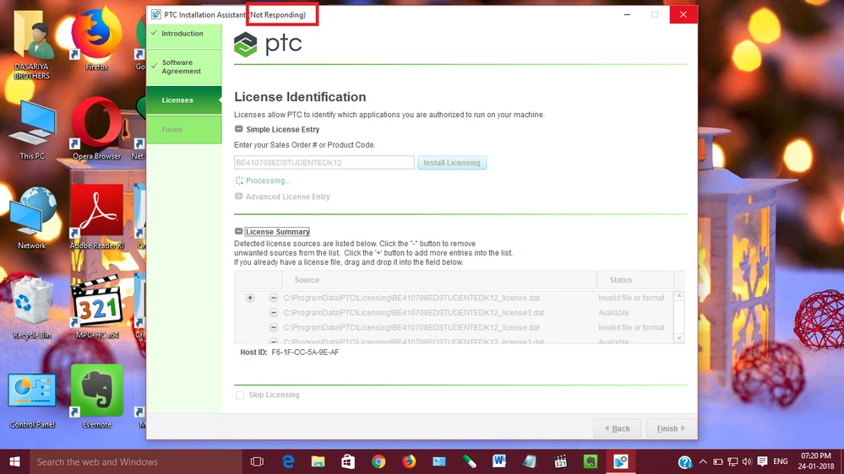
Task: Collapse the Simple License Entry section
Action: (238, 129)
